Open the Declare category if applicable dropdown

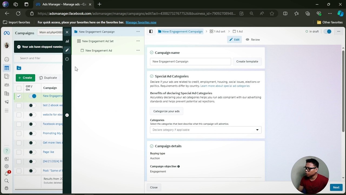206,130
